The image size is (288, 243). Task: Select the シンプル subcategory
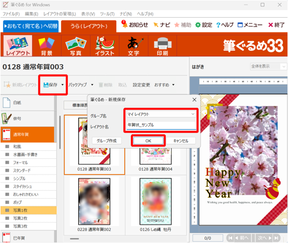pyautogui.click(x=28, y=179)
